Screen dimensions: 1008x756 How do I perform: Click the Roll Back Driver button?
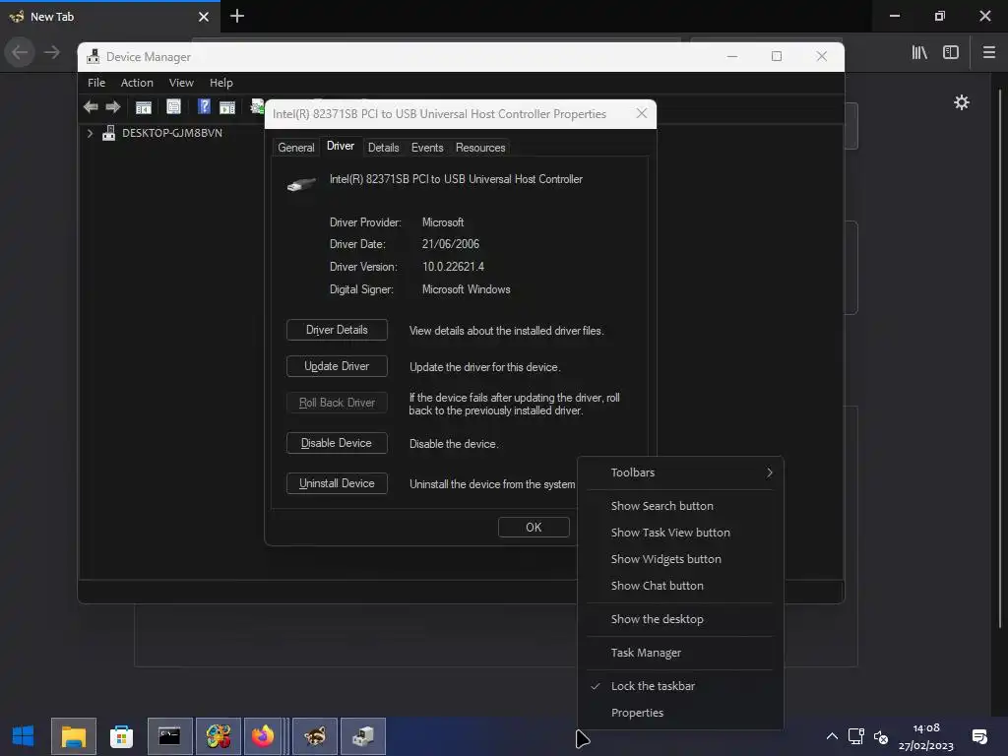(337, 403)
